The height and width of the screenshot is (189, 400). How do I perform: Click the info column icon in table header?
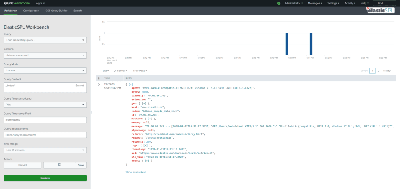99,78
